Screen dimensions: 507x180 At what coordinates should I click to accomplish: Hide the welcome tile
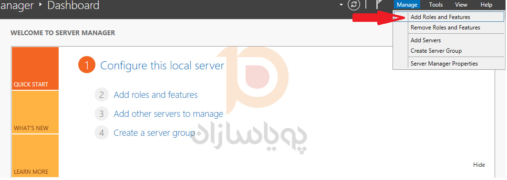click(x=479, y=164)
